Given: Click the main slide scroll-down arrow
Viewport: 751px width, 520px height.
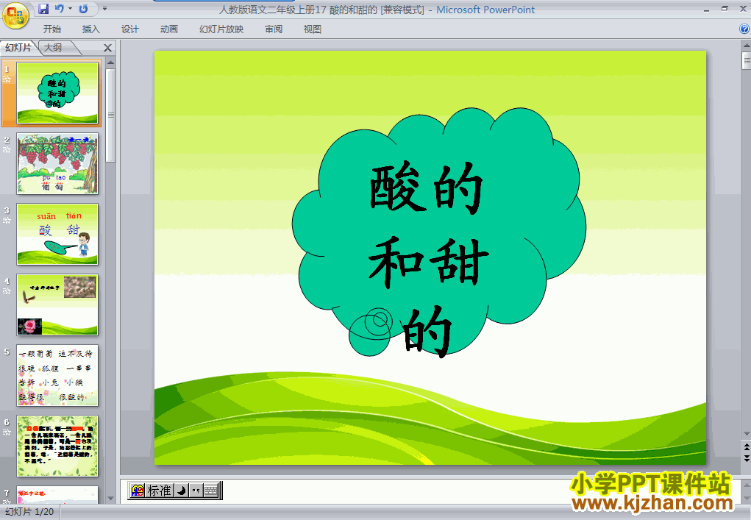Looking at the screenshot, I should (x=746, y=434).
